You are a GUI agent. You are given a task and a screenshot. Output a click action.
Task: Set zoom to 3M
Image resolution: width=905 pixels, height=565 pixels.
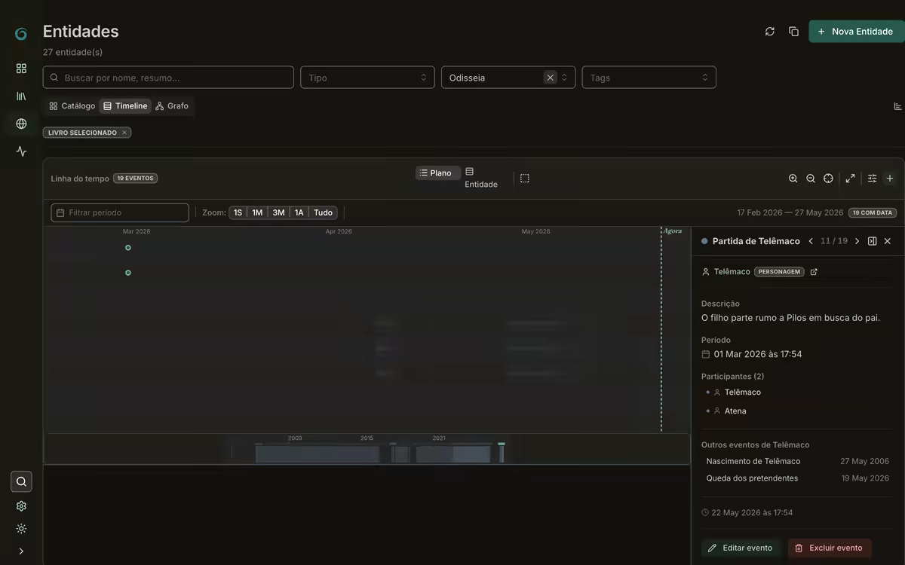coord(278,212)
